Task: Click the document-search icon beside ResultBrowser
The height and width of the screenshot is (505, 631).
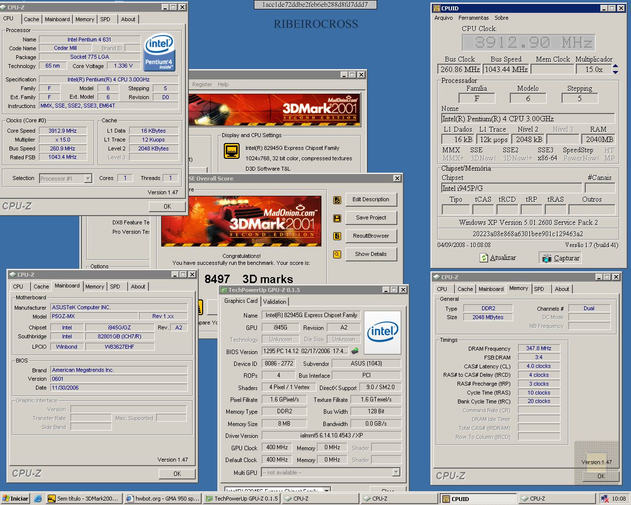Action: [x=337, y=236]
